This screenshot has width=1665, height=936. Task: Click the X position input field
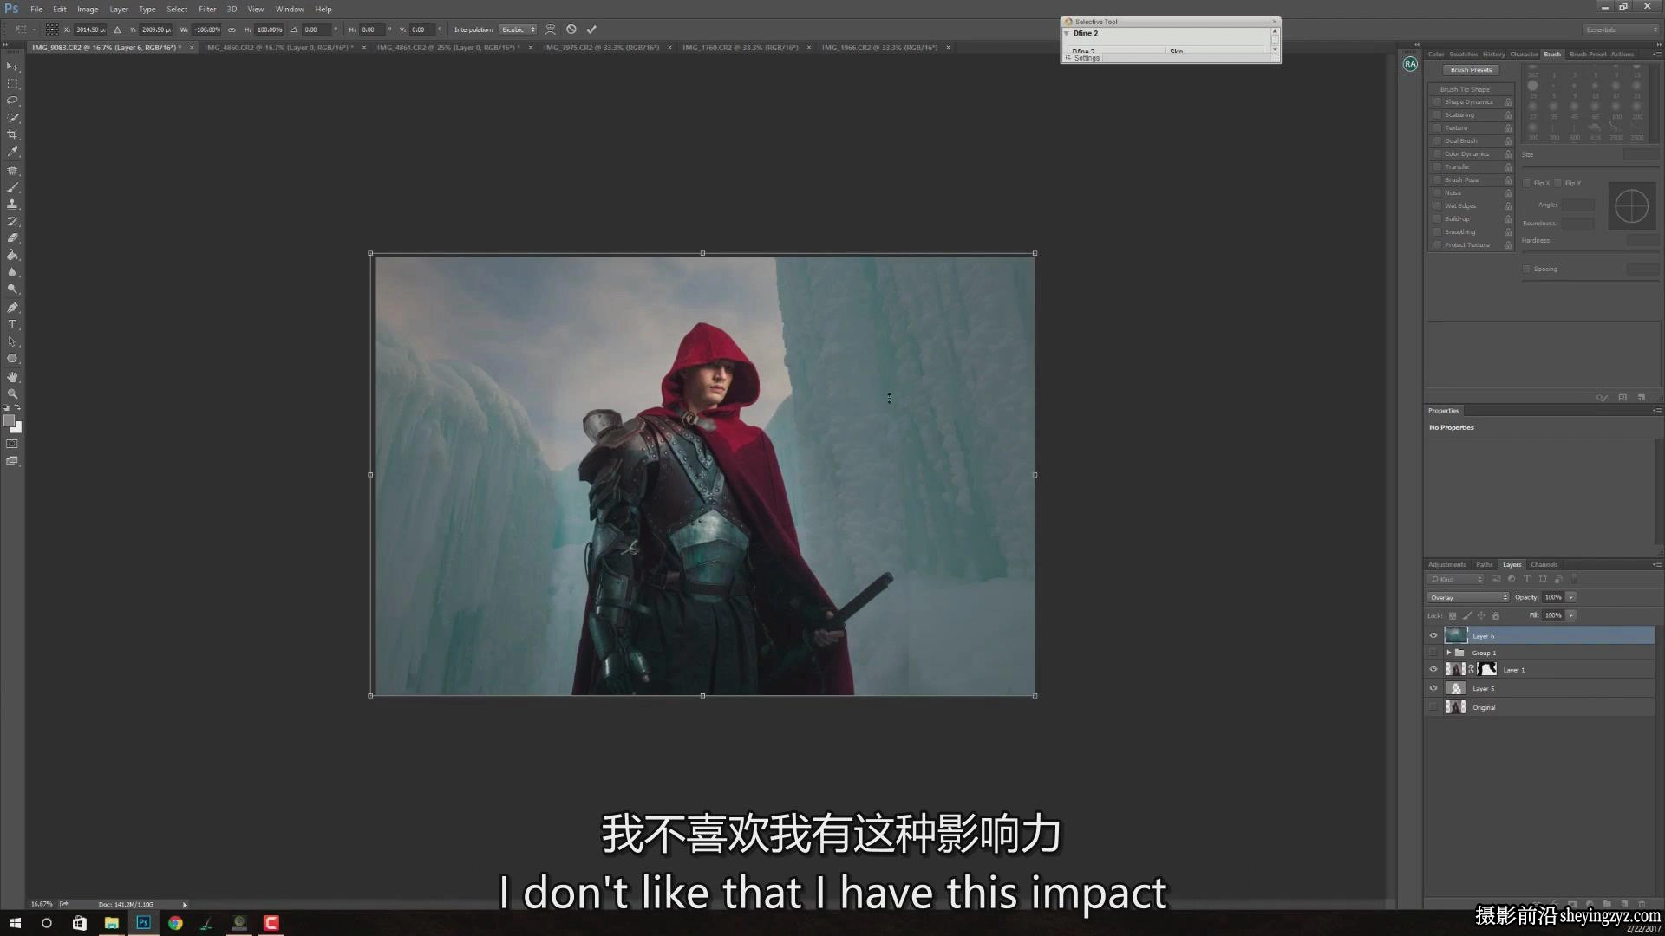90,29
